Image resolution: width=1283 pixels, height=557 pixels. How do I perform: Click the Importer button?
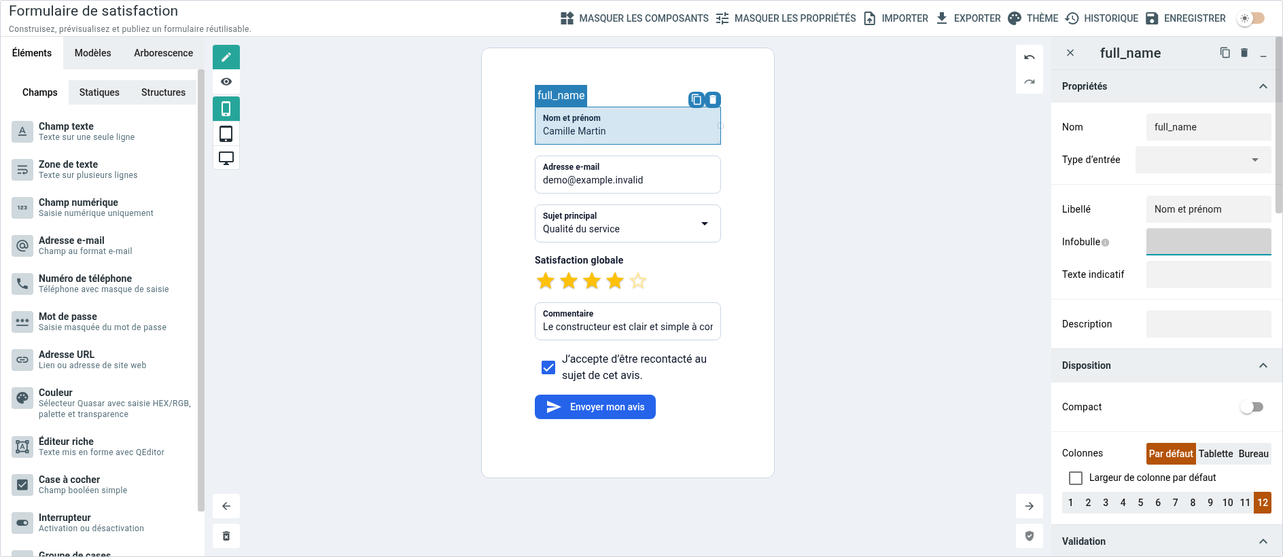(896, 18)
